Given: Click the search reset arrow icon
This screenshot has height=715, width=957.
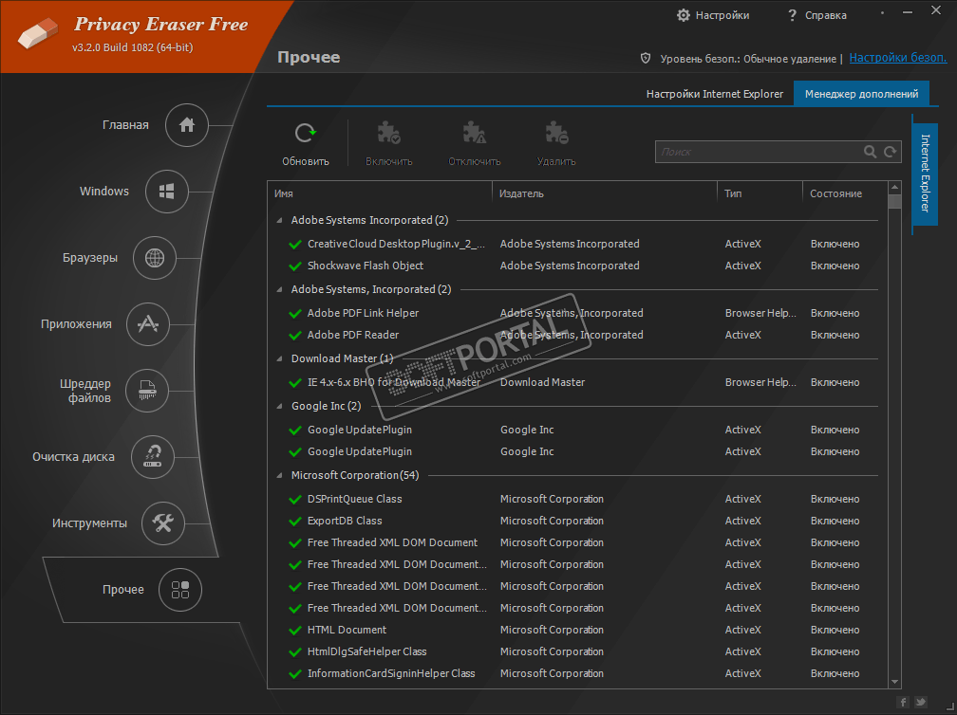Looking at the screenshot, I should [x=891, y=152].
